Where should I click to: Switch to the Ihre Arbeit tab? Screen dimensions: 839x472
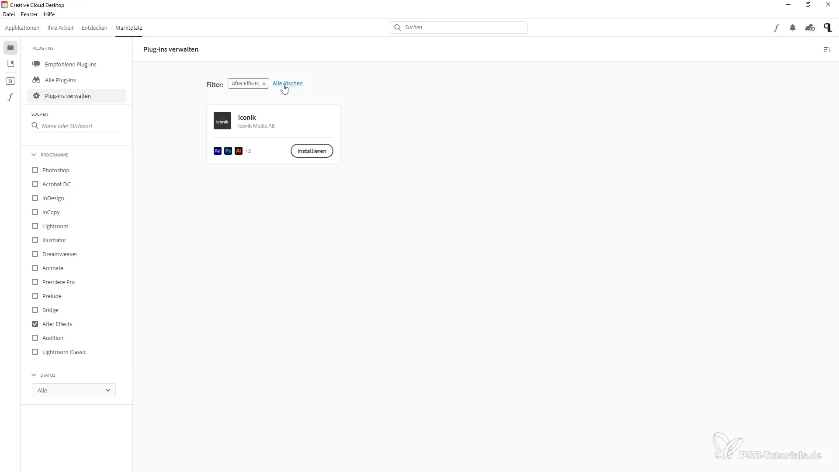point(60,28)
